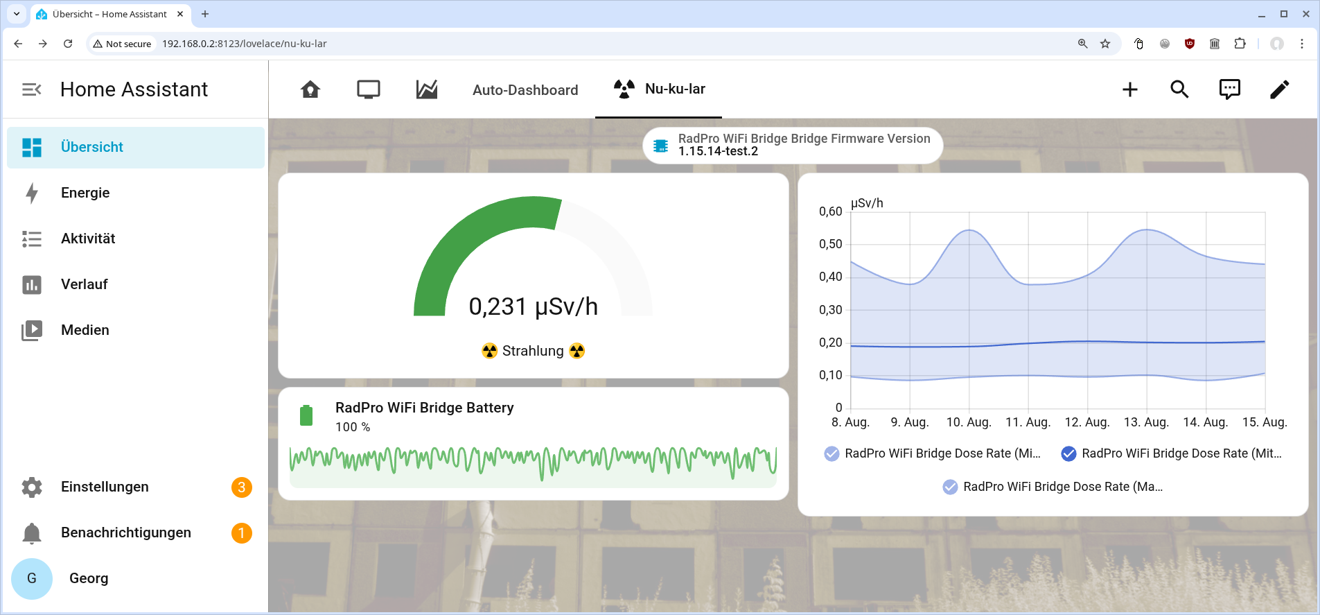Open the monitor screen view tab

tap(369, 89)
